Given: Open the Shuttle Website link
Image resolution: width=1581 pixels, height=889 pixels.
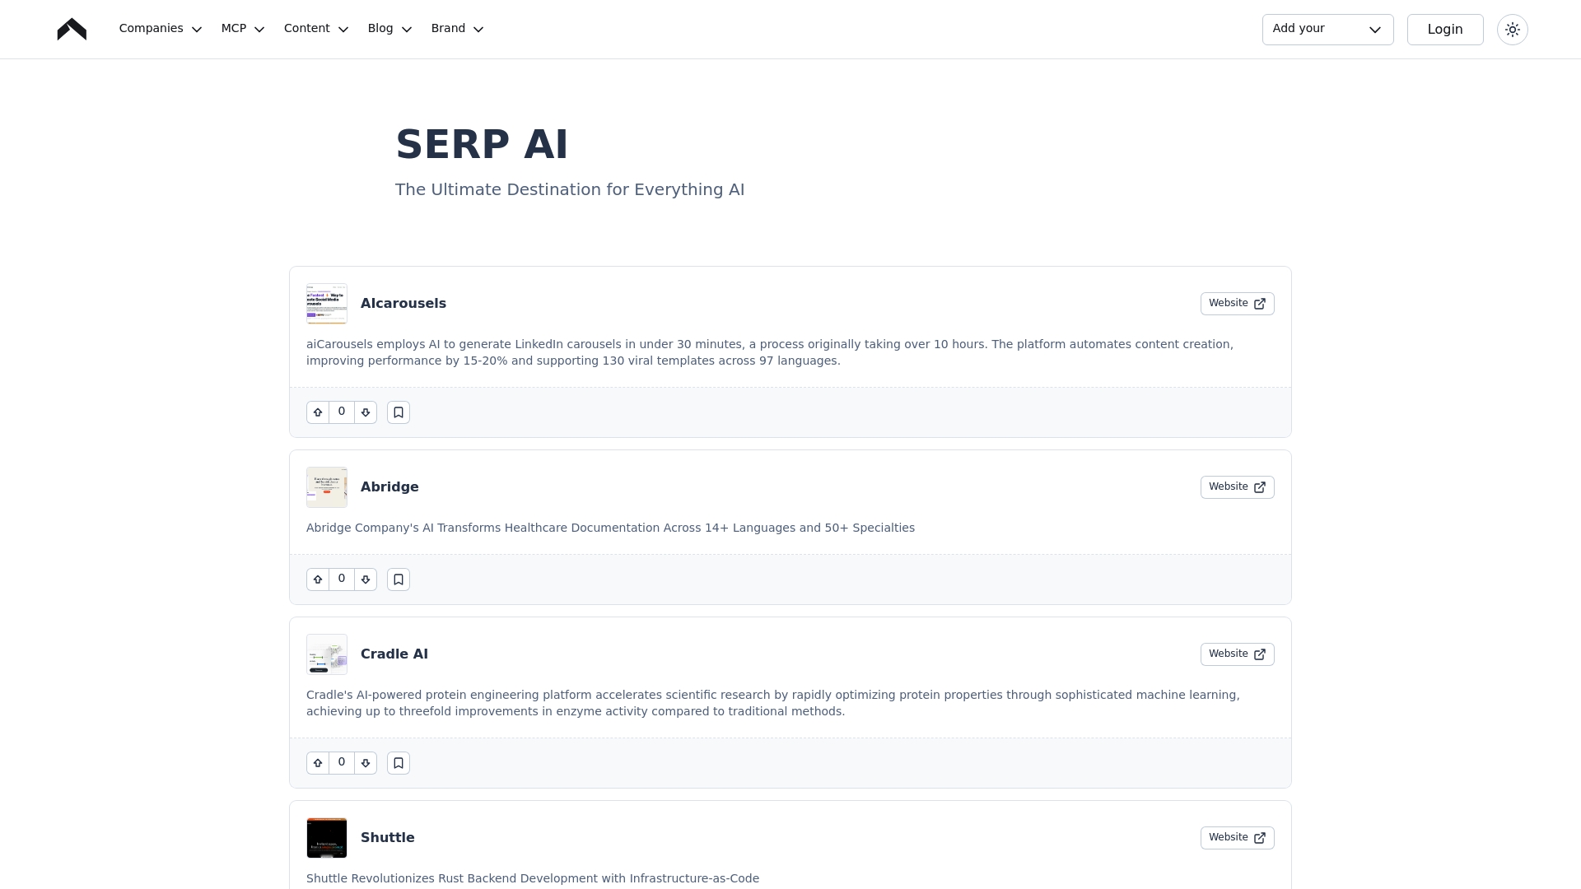Looking at the screenshot, I should [x=1237, y=838].
